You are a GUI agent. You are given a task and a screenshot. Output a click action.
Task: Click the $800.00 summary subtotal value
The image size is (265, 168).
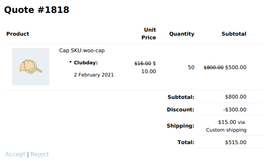click(236, 97)
